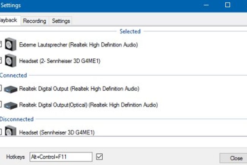Image resolution: width=247 pixels, height=165 pixels.
Task: Check the Realtek Digital Output(Optical) checkbox
Action: click(x=1, y=104)
